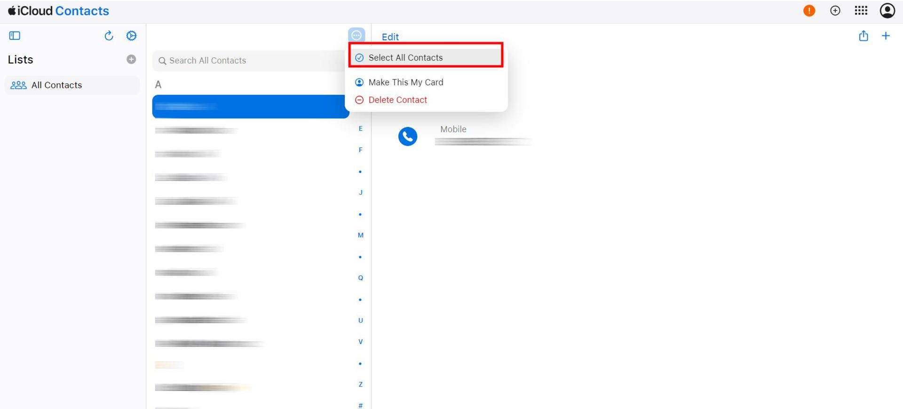Jump to letter V in index
Screen dimensions: 903x409
361,342
